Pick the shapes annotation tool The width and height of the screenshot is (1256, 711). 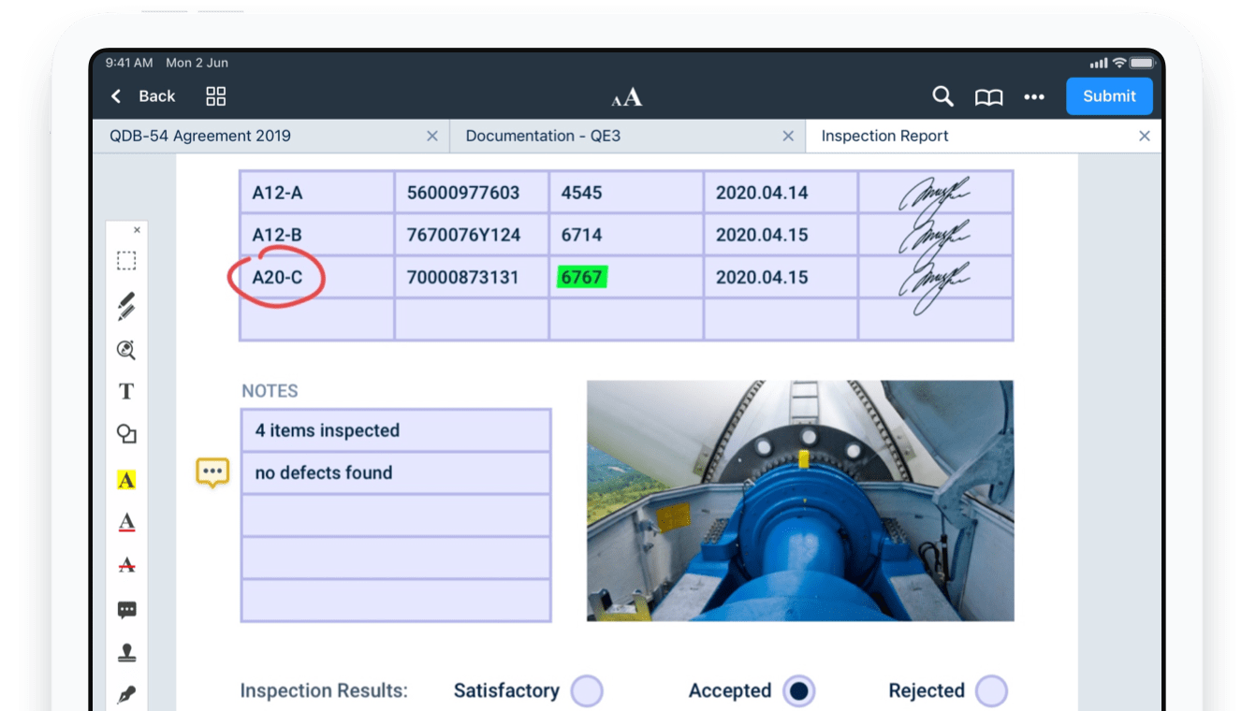pos(126,434)
